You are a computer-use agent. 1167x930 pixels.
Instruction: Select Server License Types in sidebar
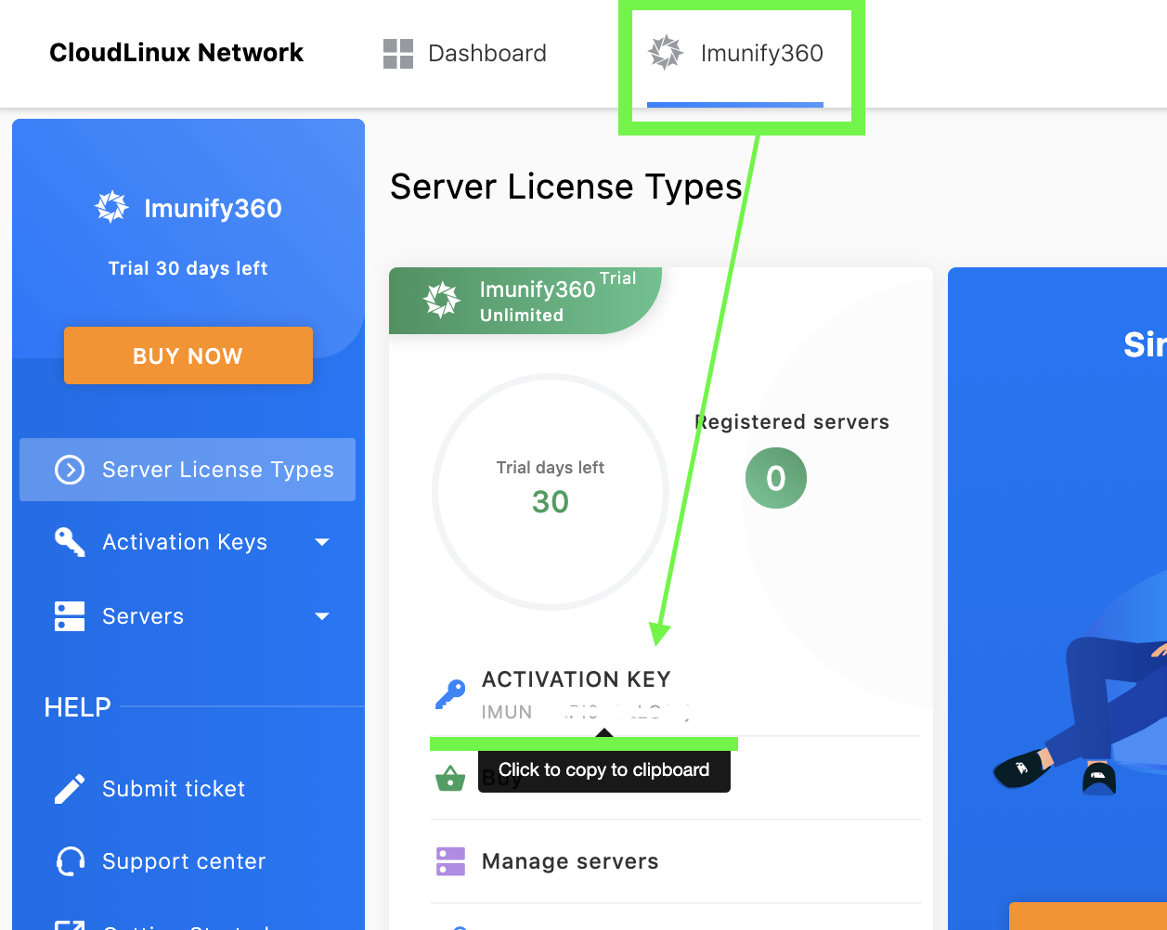(217, 470)
